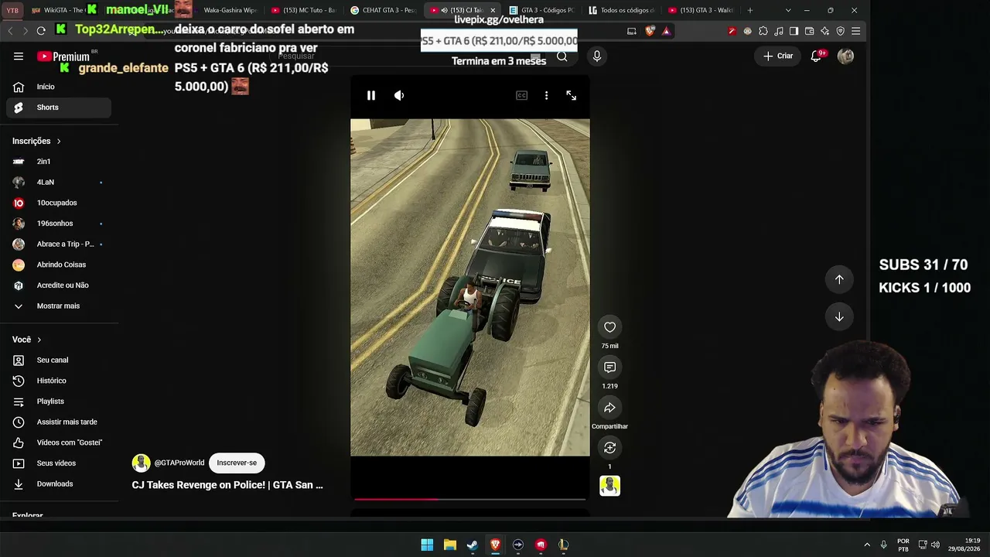This screenshot has width=990, height=557.
Task: Expand the Inscrições section chevron
Action: [x=58, y=142]
